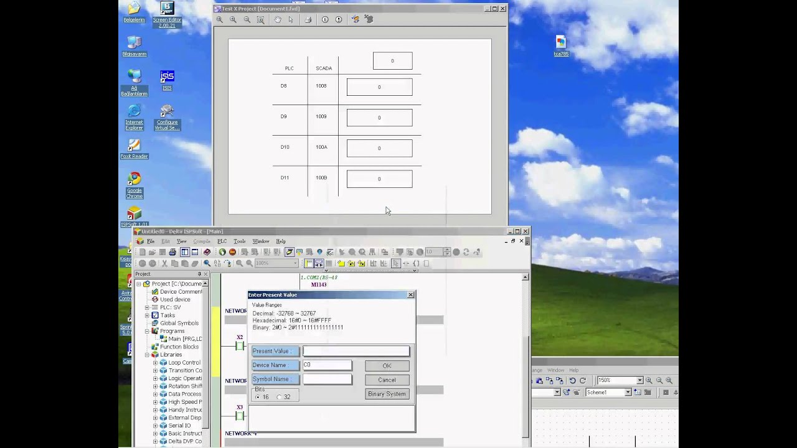
Task: Click the Find magnifier icon in ISPSoft second toolbar
Action: 207,263
